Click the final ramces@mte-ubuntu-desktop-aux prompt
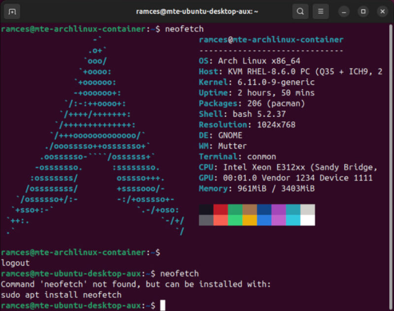394x311 pixels. [79, 305]
